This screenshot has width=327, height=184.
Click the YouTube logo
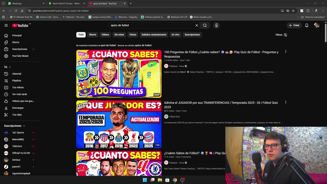20,25
